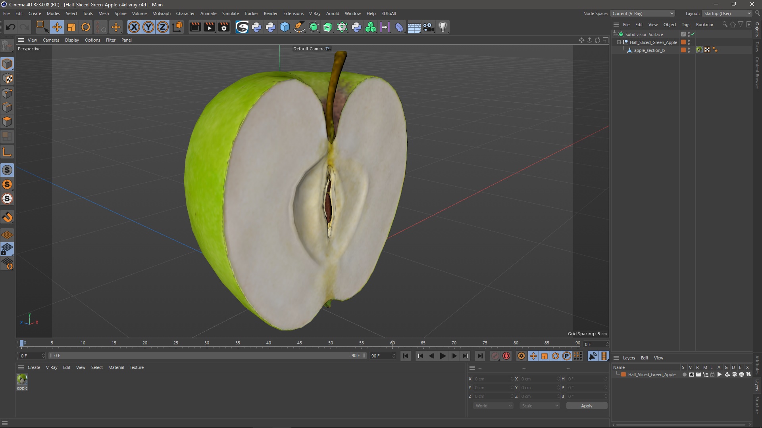762x428 pixels.
Task: Select Polygons mode icon in left sidebar
Action: click(x=7, y=122)
